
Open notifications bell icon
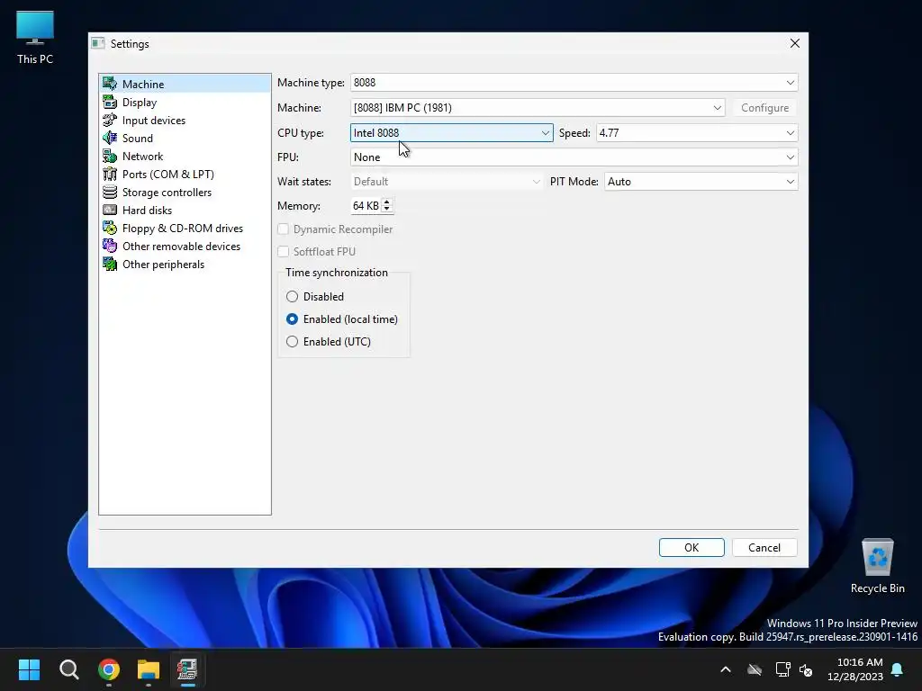click(898, 669)
